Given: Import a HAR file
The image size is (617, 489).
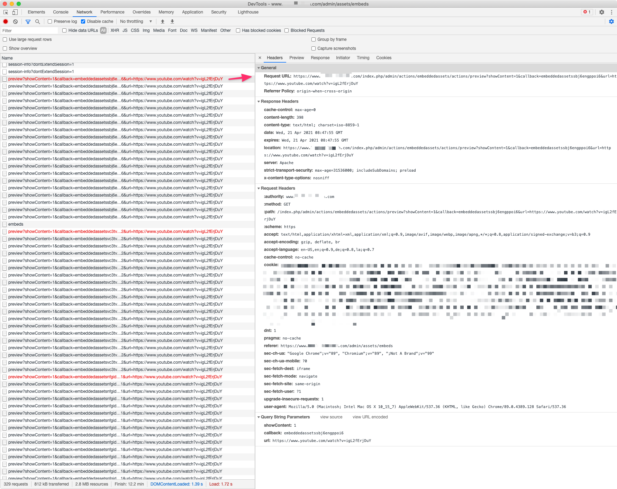Looking at the screenshot, I should [162, 21].
